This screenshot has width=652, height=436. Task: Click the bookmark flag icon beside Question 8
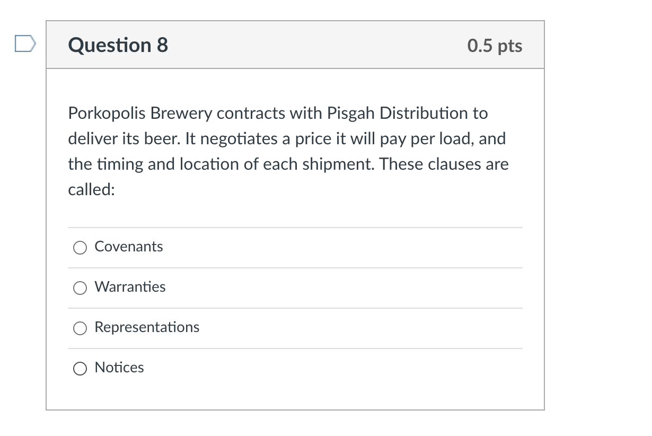tap(23, 43)
